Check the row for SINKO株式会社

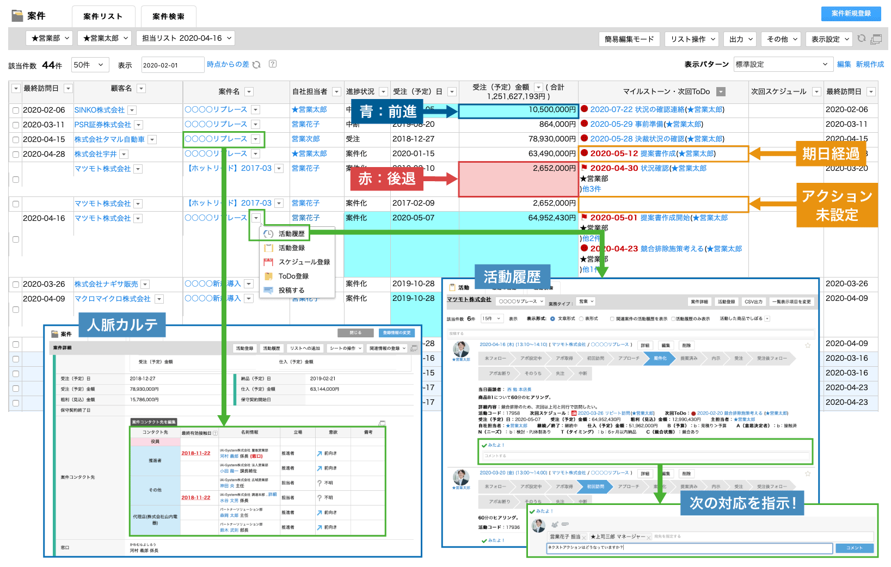pos(16,110)
